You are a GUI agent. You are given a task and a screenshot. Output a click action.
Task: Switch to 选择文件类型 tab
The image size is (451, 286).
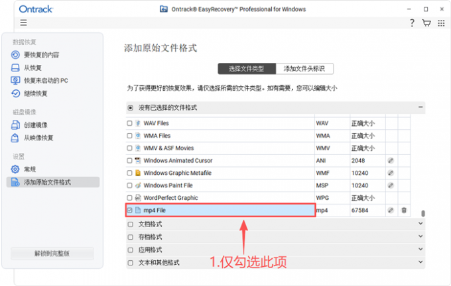pos(247,69)
